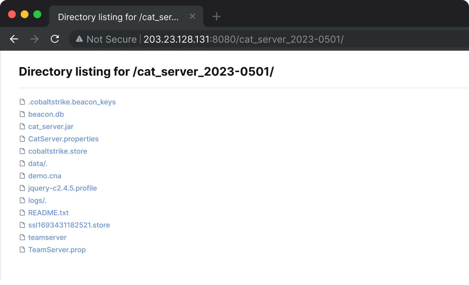The height and width of the screenshot is (285, 469).
Task: Click file icon beside ssl1693431182521.store
Action: [22, 225]
